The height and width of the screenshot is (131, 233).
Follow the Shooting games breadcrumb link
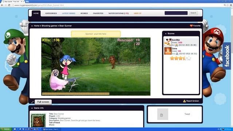point(50,26)
